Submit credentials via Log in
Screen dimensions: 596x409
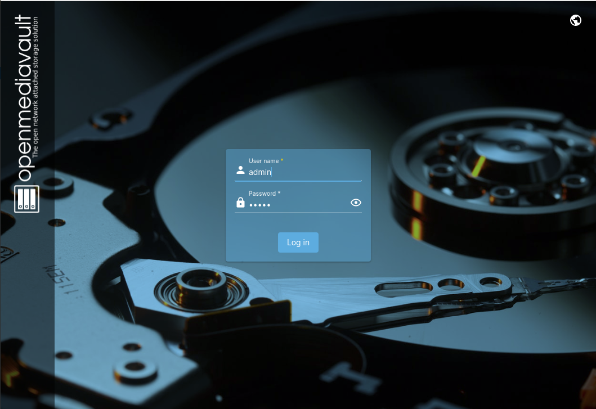pyautogui.click(x=298, y=242)
